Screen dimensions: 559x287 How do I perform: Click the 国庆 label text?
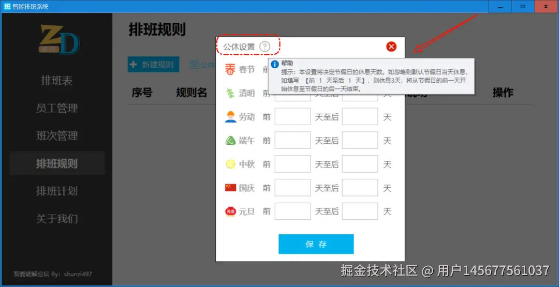tap(247, 188)
